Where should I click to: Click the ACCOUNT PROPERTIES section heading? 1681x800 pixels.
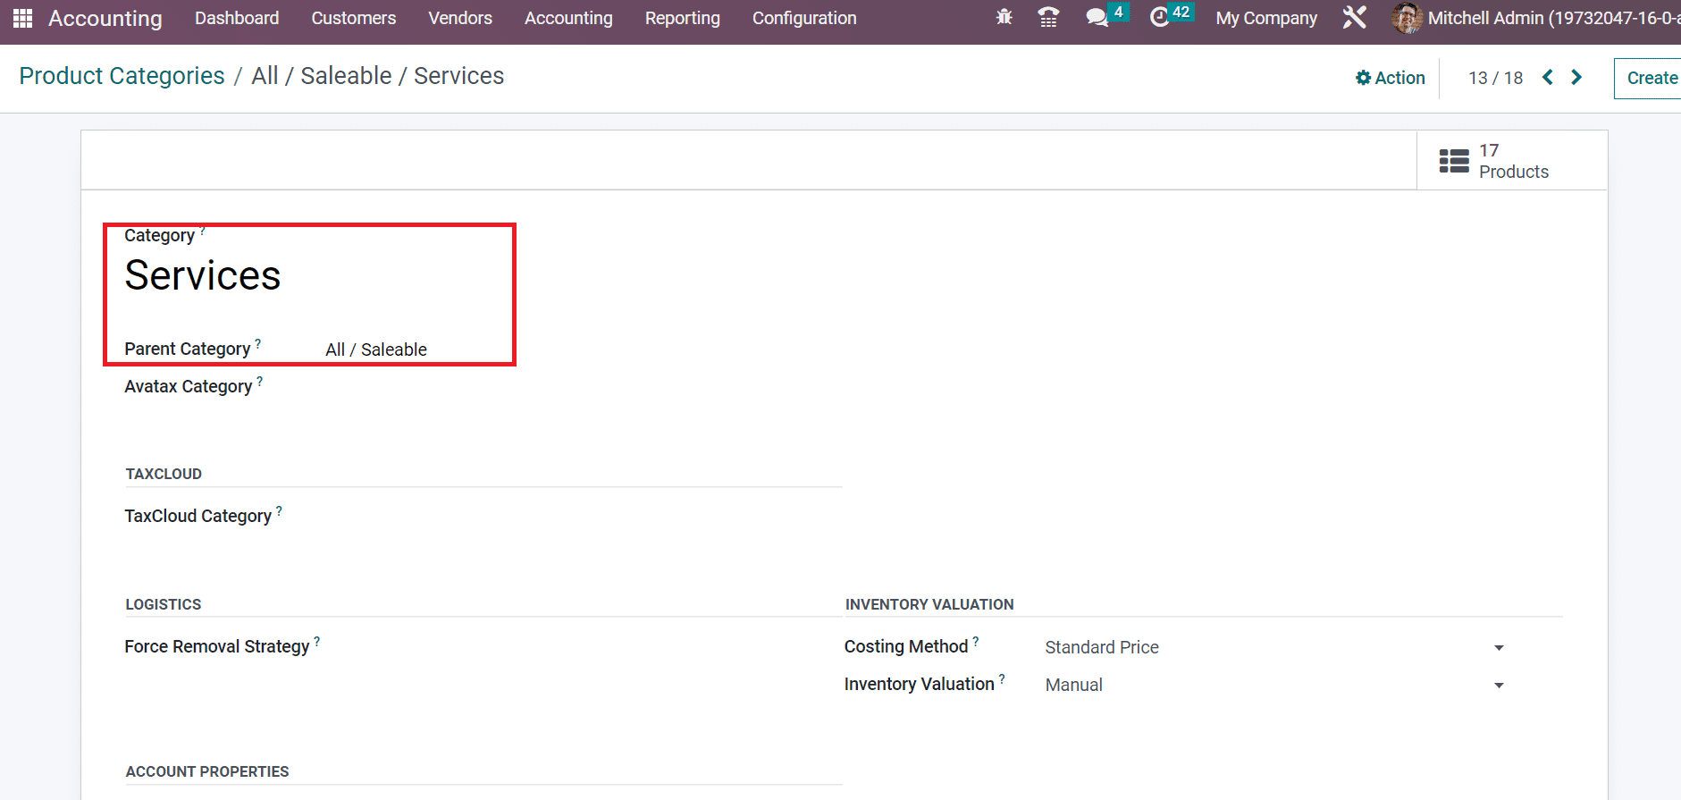207,771
